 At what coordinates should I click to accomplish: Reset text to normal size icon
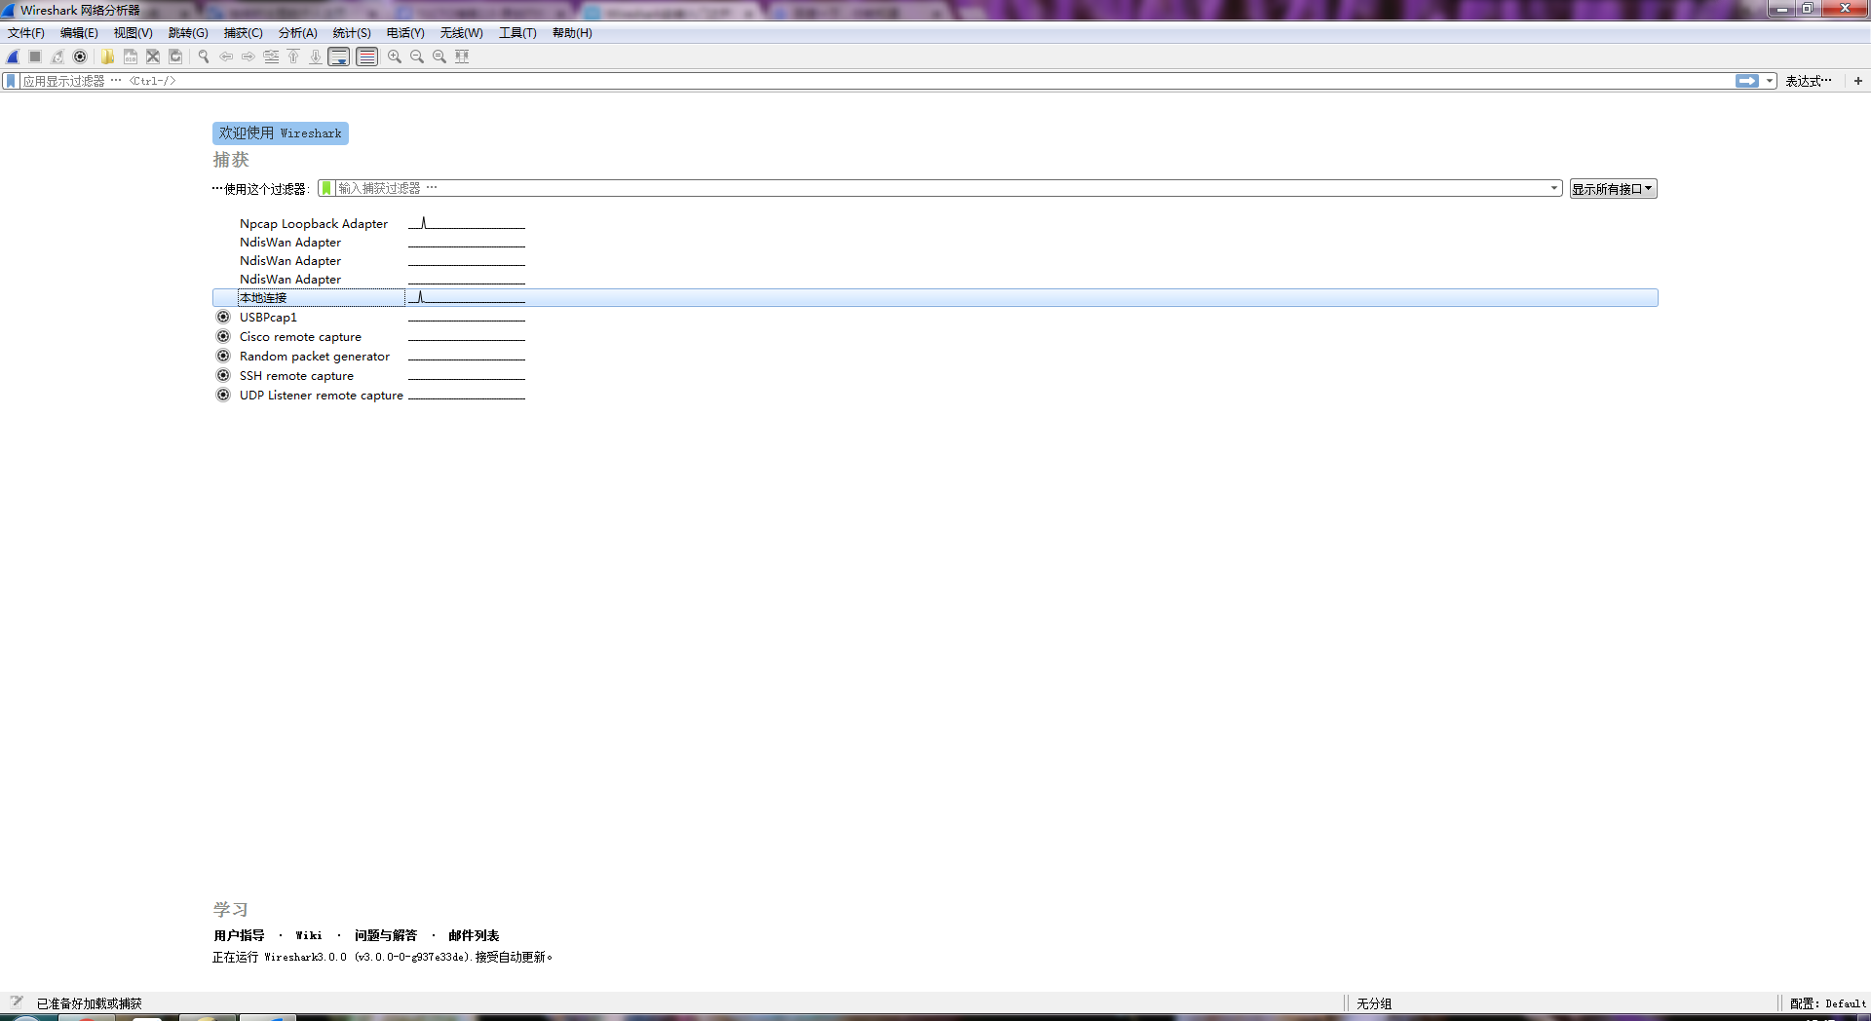439,57
